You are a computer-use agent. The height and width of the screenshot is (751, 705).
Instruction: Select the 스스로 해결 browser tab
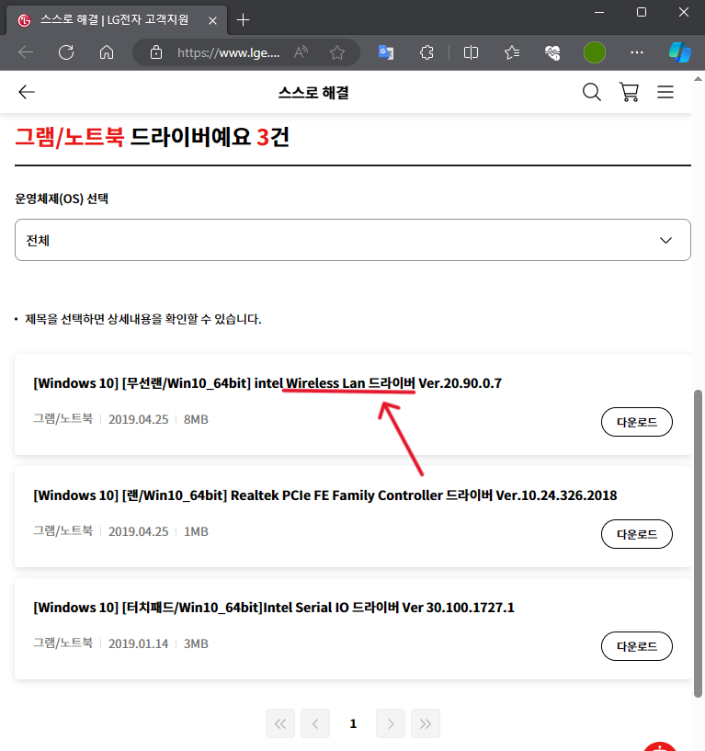coord(116,20)
